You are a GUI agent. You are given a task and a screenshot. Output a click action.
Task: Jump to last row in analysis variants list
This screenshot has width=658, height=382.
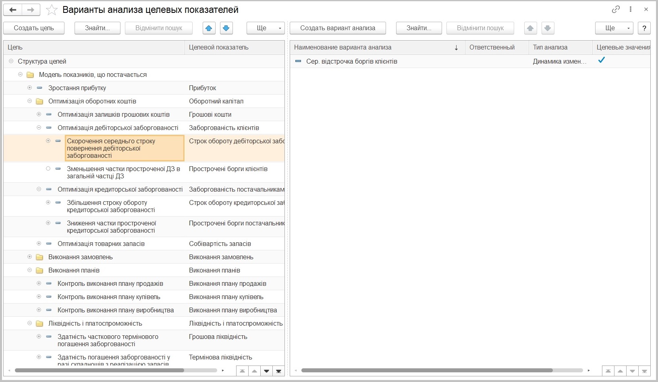(644, 371)
